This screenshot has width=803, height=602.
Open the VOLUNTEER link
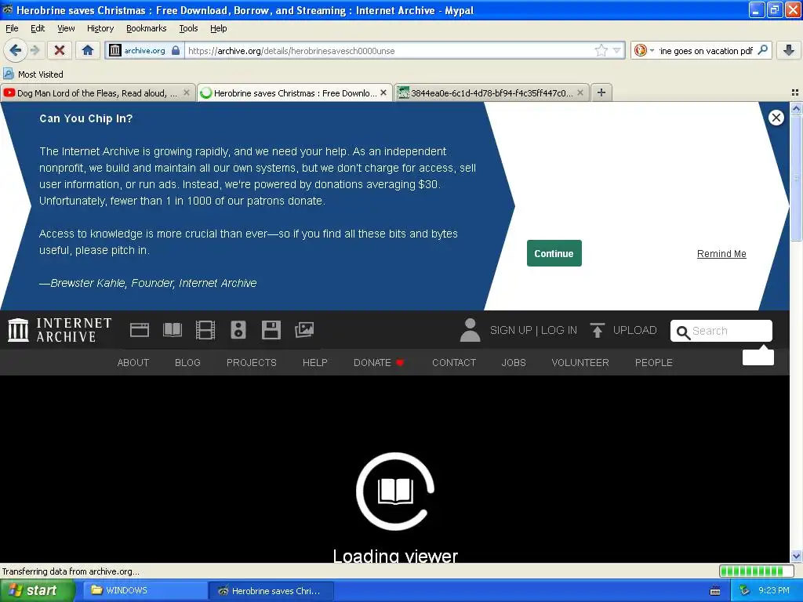tap(580, 362)
